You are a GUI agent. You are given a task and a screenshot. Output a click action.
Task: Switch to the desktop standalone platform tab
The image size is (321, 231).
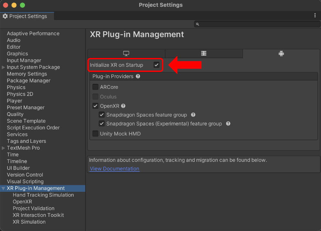click(x=126, y=53)
